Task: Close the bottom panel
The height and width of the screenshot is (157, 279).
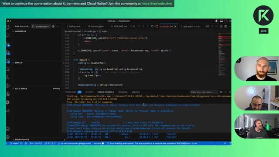Action: [x=230, y=92]
